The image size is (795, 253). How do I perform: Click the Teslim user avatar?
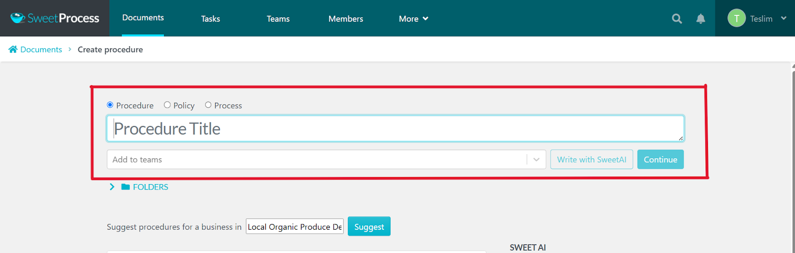[736, 18]
